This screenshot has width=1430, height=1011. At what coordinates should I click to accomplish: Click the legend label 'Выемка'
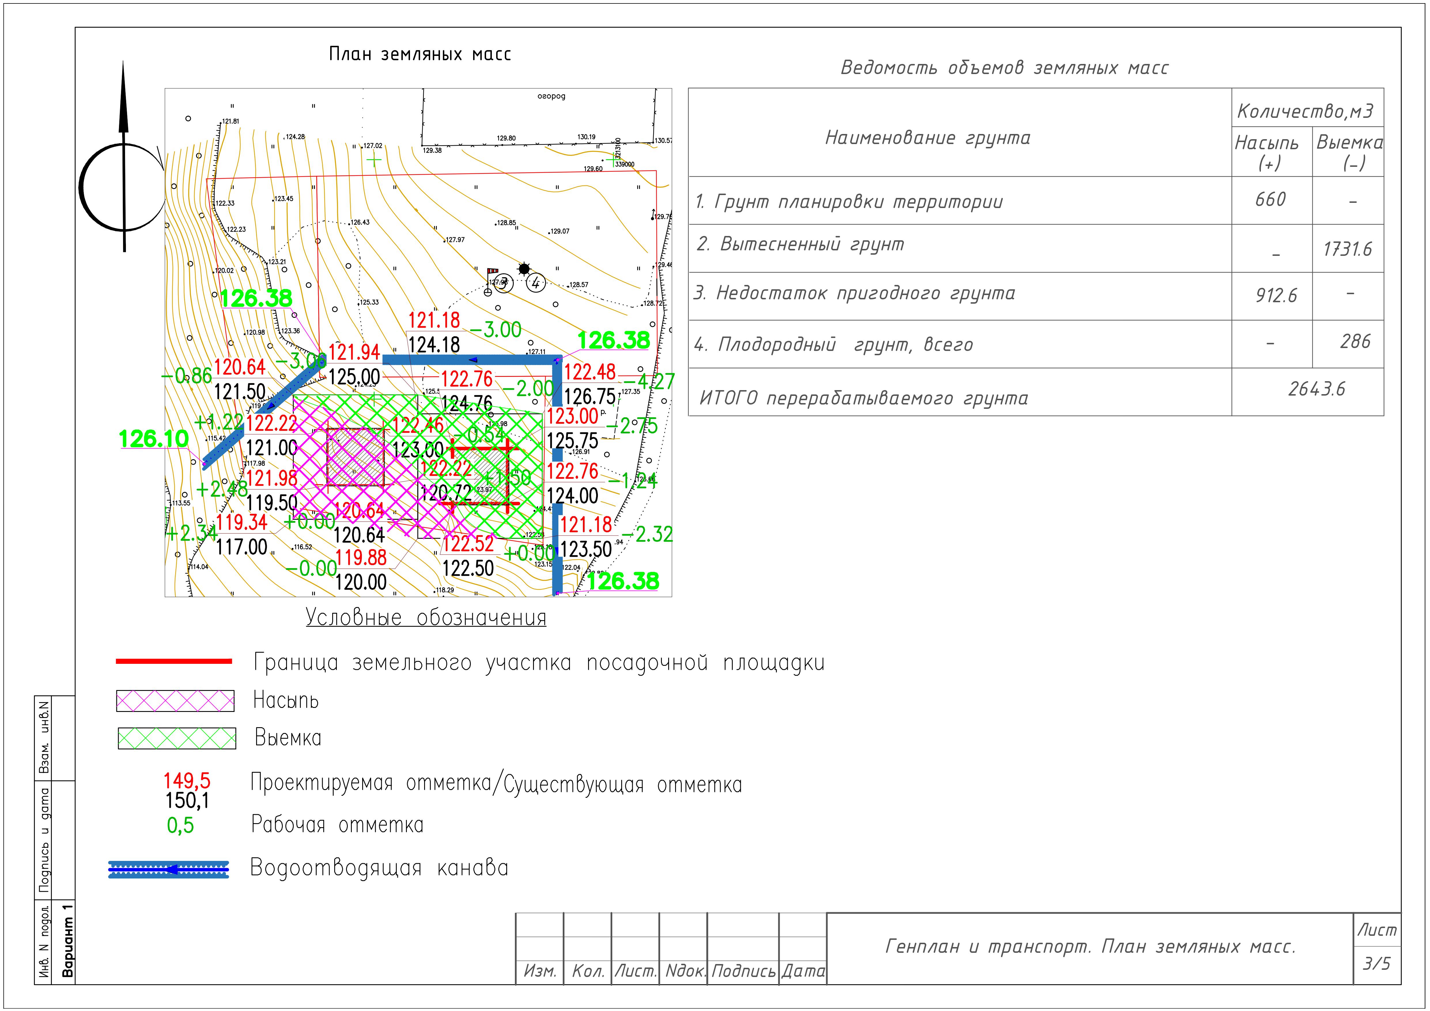[x=288, y=738]
